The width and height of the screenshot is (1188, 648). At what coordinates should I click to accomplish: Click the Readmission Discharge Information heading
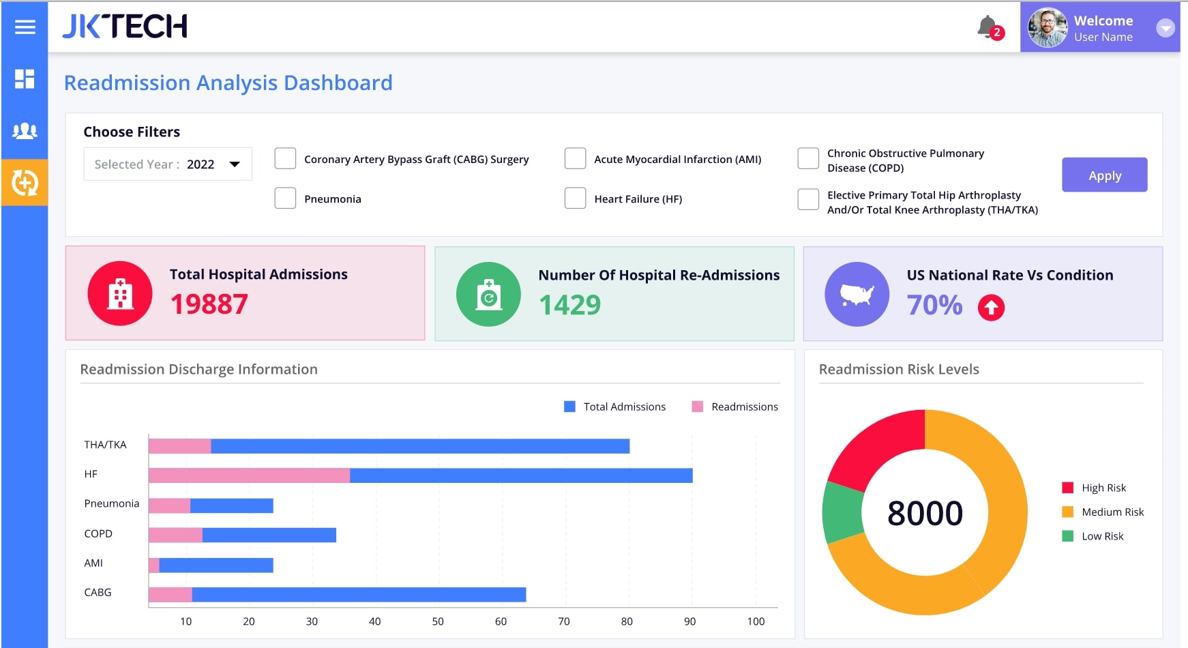pos(198,369)
